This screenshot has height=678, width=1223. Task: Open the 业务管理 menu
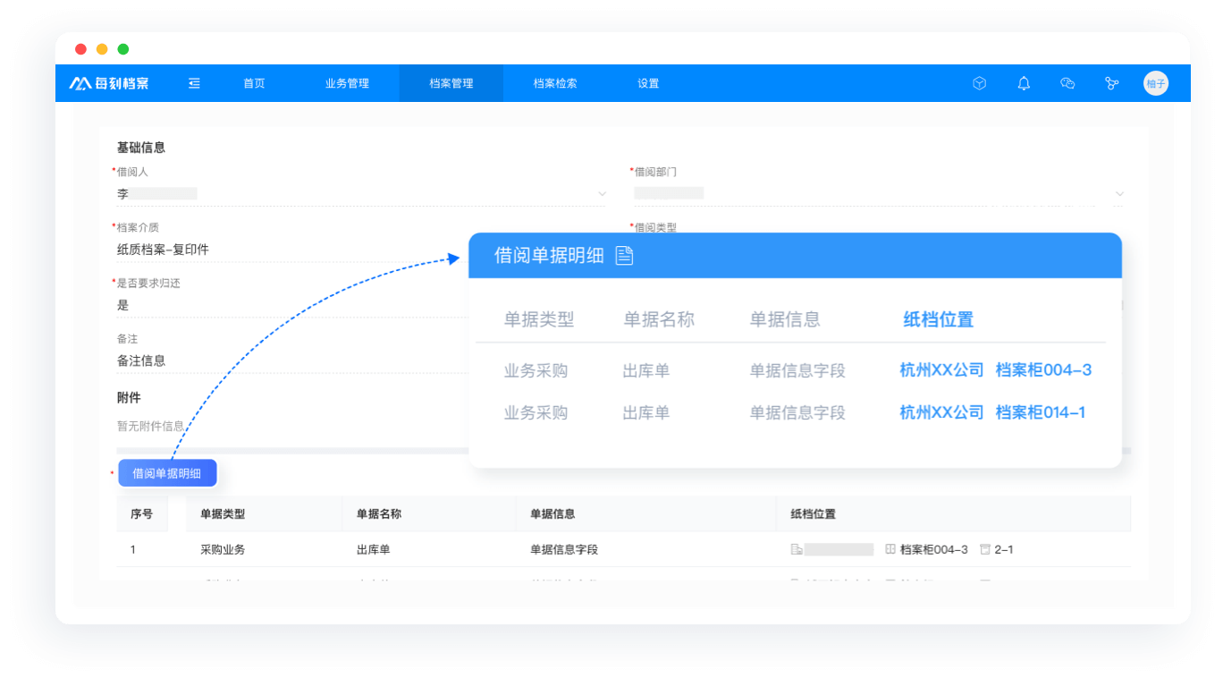(x=347, y=83)
